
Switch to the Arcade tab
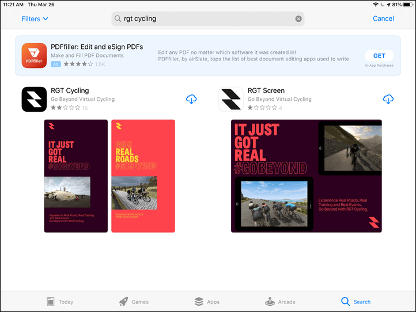280,302
